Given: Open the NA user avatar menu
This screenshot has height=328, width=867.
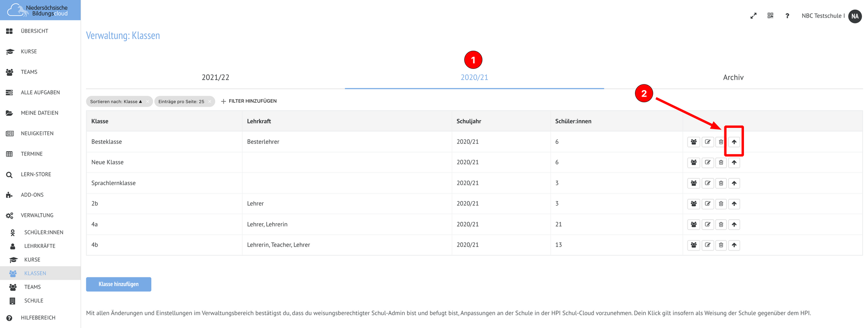Looking at the screenshot, I should [x=854, y=16].
